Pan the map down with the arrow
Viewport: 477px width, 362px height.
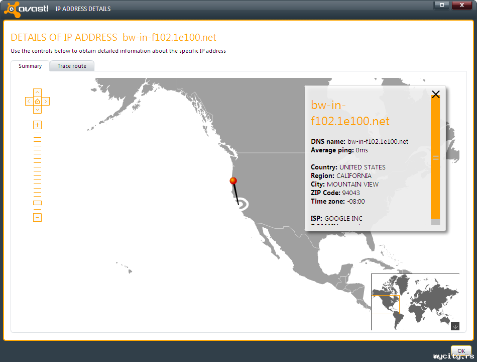tap(38, 110)
